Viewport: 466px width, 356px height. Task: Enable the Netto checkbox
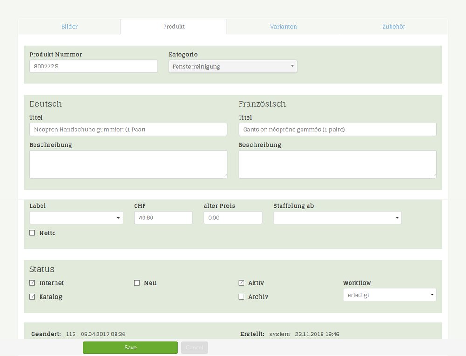(x=32, y=233)
